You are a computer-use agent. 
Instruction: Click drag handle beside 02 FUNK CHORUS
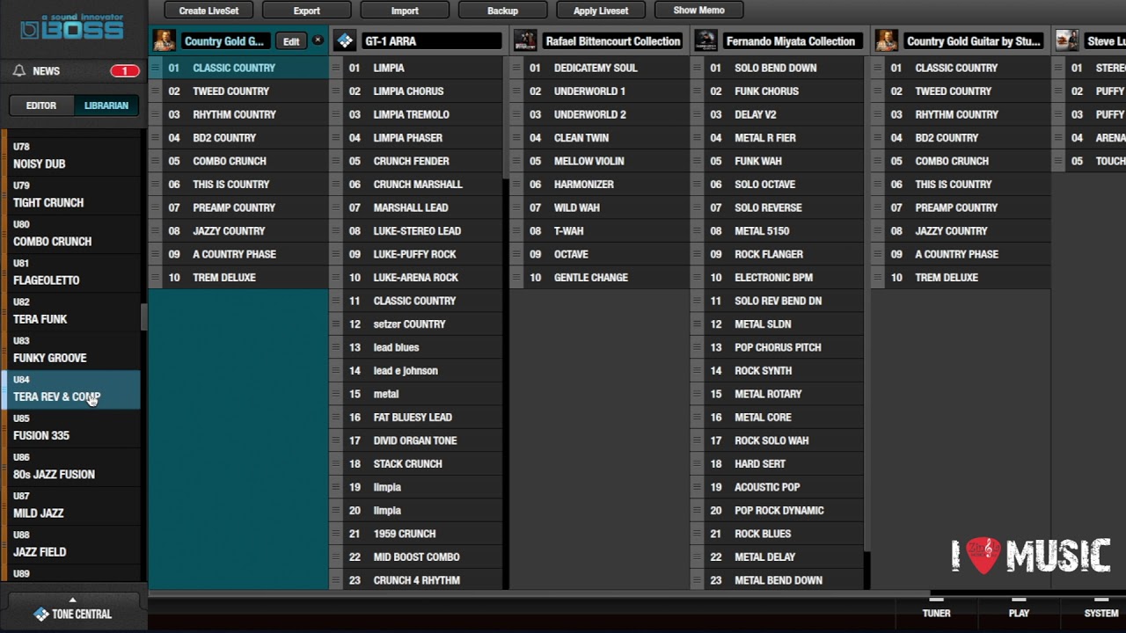point(697,91)
